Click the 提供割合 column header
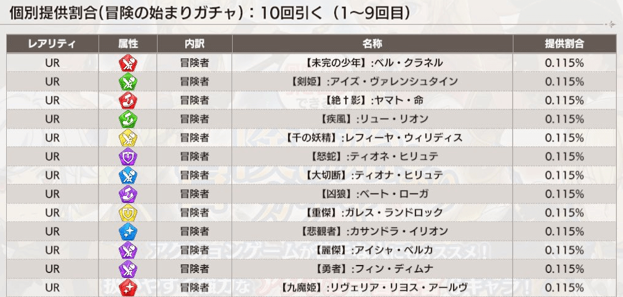623x297 pixels. [x=564, y=44]
